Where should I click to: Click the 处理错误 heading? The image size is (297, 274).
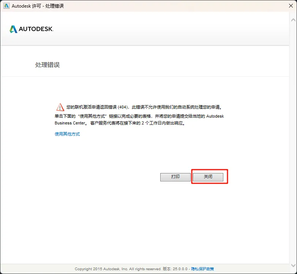[x=47, y=65]
